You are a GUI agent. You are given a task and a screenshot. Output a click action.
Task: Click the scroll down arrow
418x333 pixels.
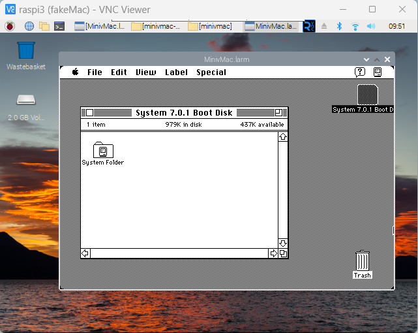[283, 244]
